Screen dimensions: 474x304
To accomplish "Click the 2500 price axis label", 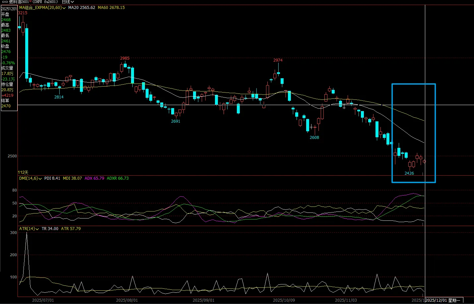I will [12, 156].
